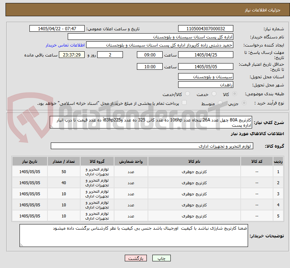Open buyer contact info link
This screenshot has width=290, height=268.
point(65,45)
